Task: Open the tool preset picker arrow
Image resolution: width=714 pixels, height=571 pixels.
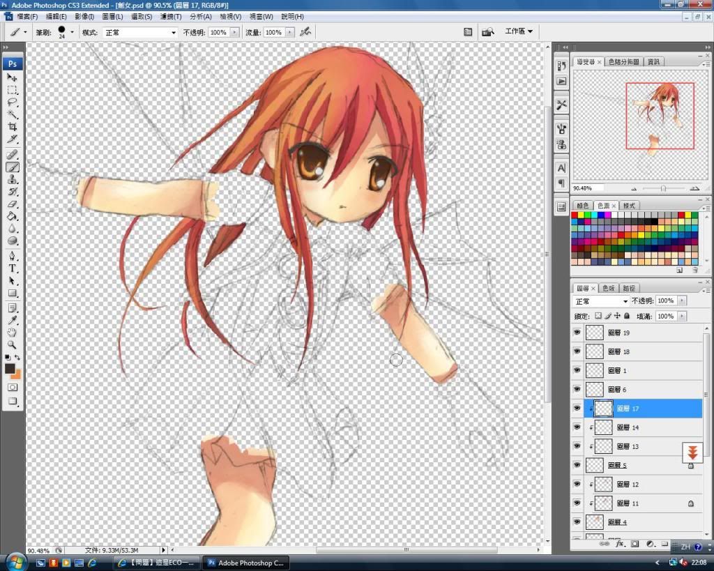Action: (x=25, y=32)
